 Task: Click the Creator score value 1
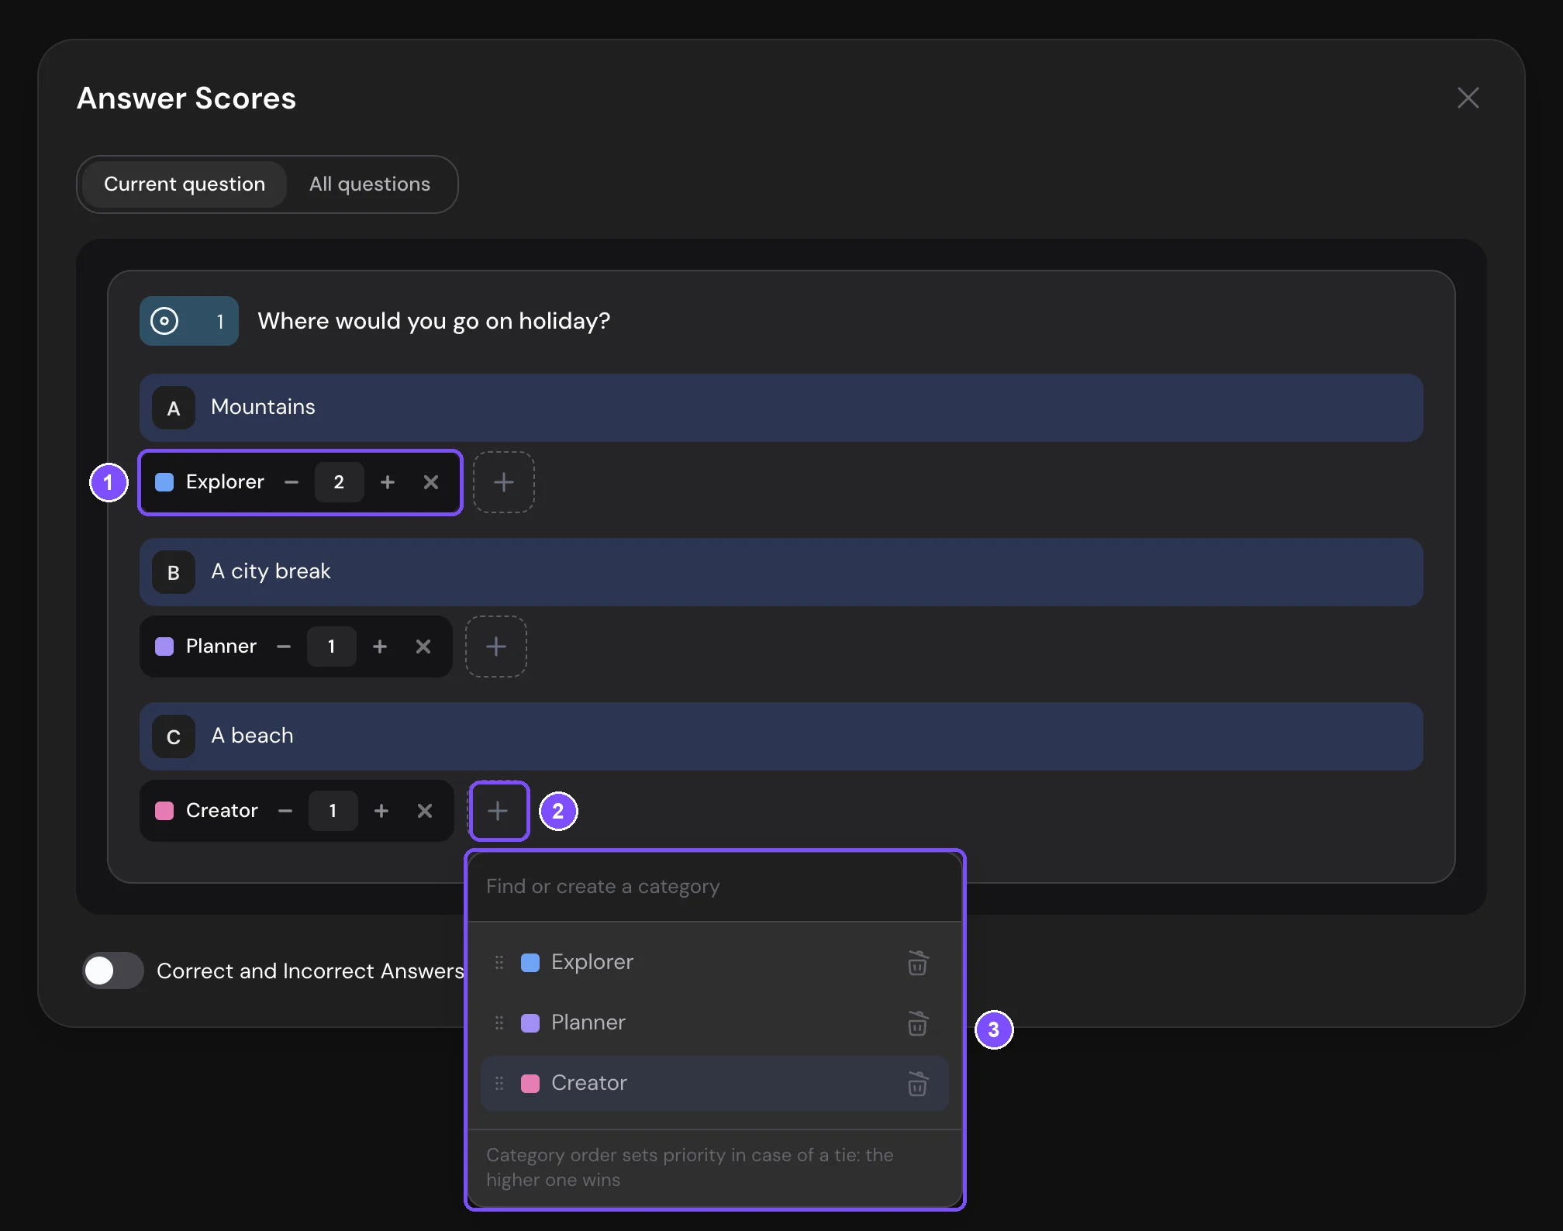(333, 811)
